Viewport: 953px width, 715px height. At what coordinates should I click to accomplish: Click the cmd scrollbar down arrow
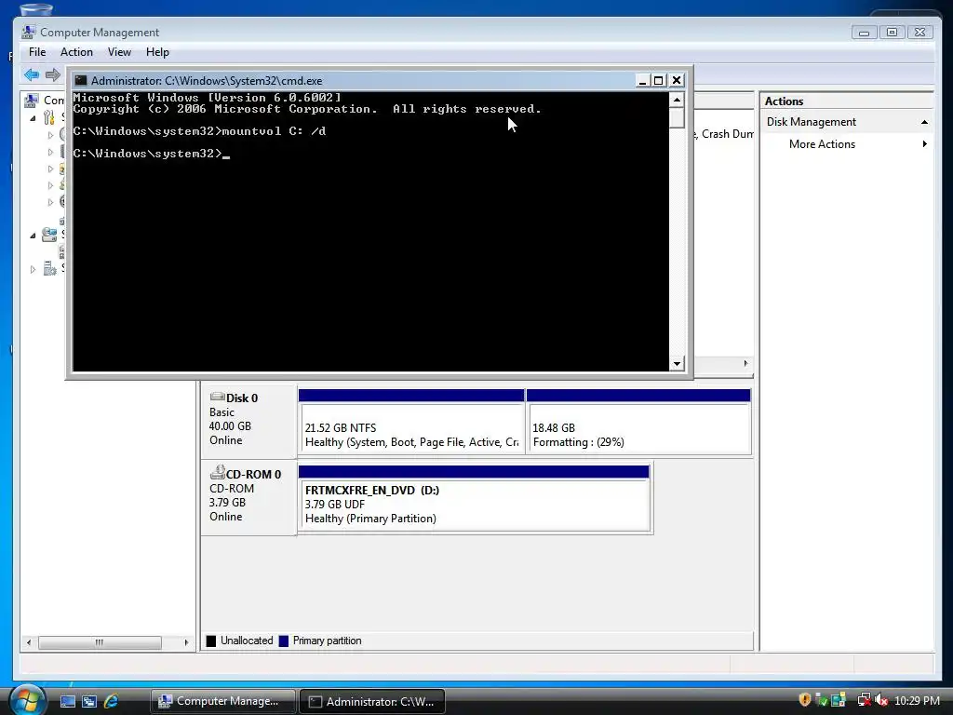[678, 364]
